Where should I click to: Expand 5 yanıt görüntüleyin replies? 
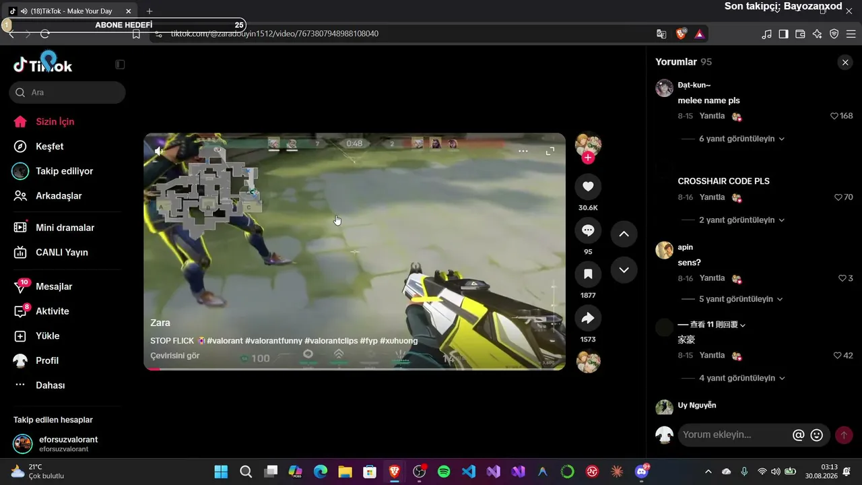tap(741, 299)
